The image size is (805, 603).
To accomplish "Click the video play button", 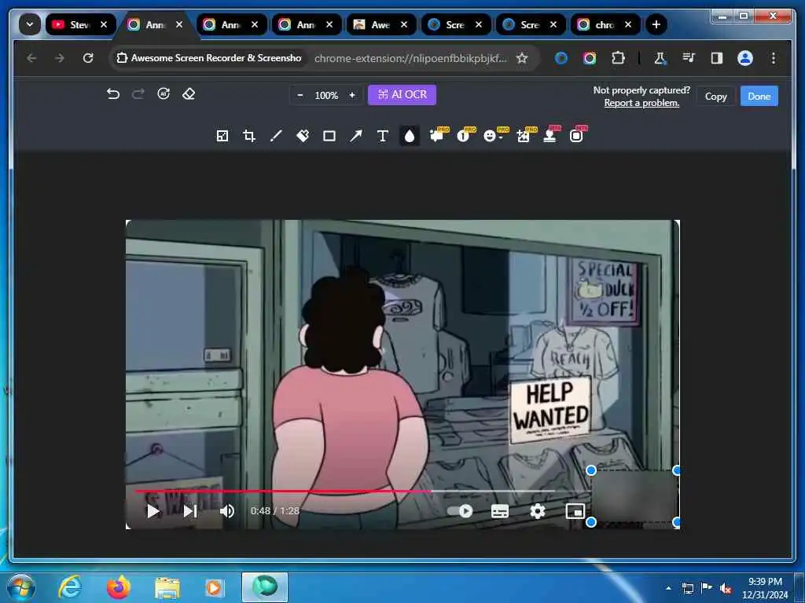I will pyautogui.click(x=153, y=511).
